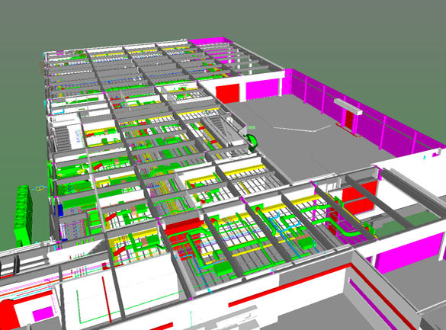Click the white angled line on gray roof

tap(301, 128)
